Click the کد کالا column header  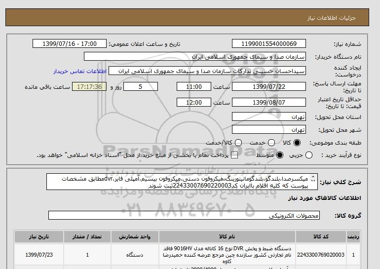click(321, 236)
